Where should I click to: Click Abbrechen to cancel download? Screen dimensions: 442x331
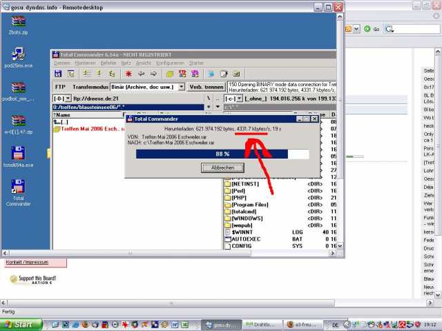coord(222,168)
